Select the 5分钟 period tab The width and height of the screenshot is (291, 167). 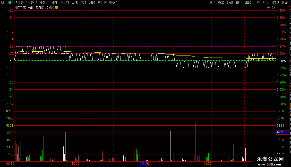30,2
